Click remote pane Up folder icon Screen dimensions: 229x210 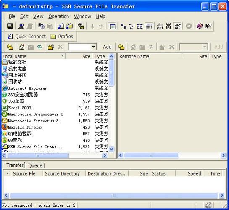coord(121,47)
